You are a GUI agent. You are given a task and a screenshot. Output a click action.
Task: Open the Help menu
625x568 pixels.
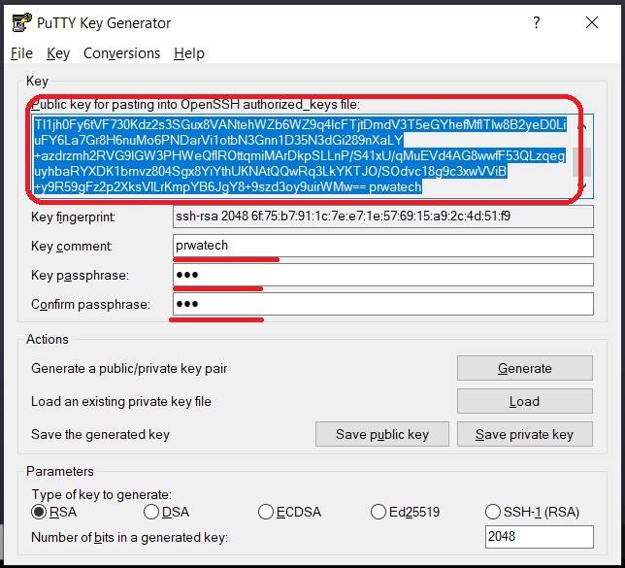coord(189,53)
